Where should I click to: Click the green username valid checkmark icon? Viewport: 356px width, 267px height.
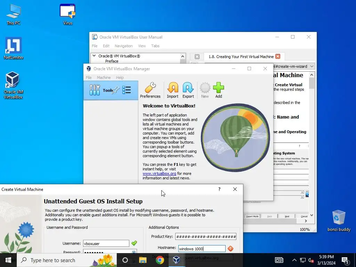click(134, 243)
